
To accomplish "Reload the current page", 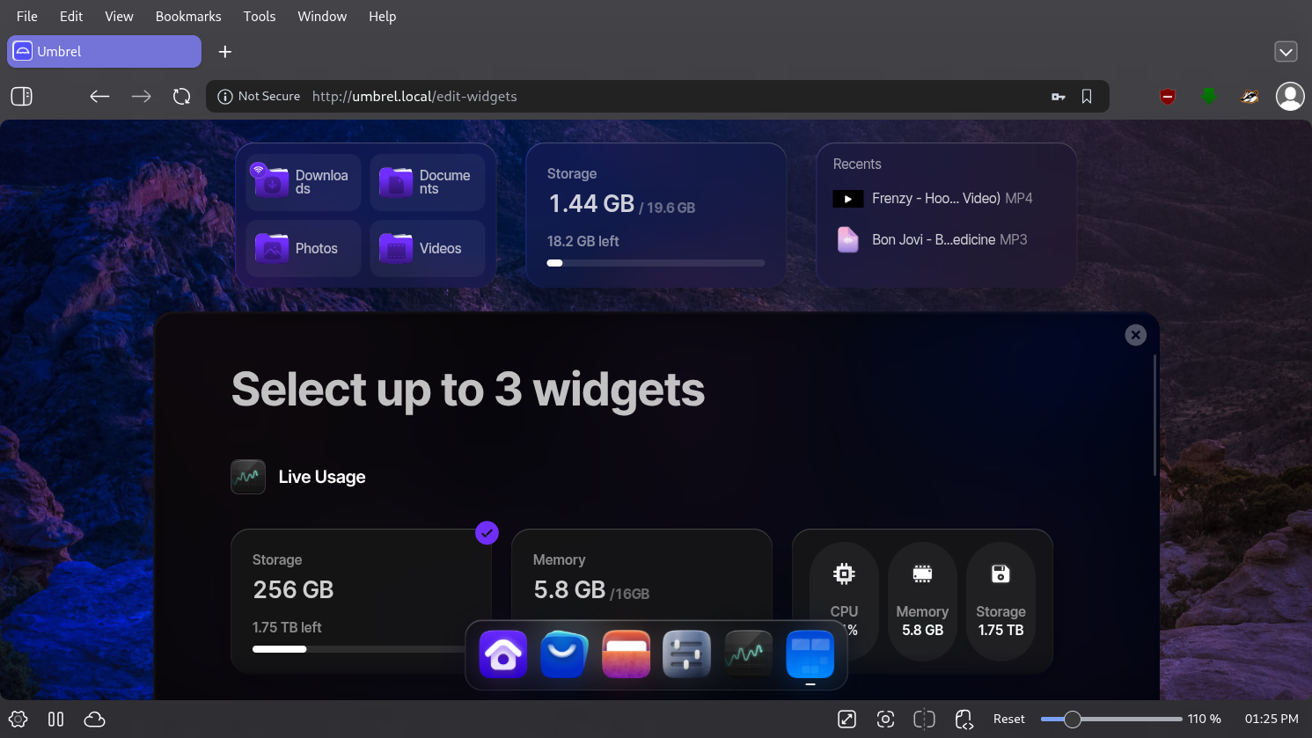I will 182,96.
